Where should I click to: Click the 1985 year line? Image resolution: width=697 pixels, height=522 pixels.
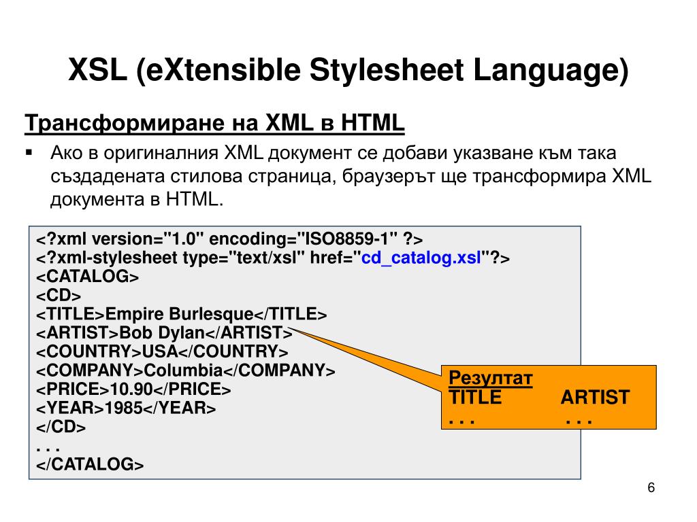coord(126,408)
